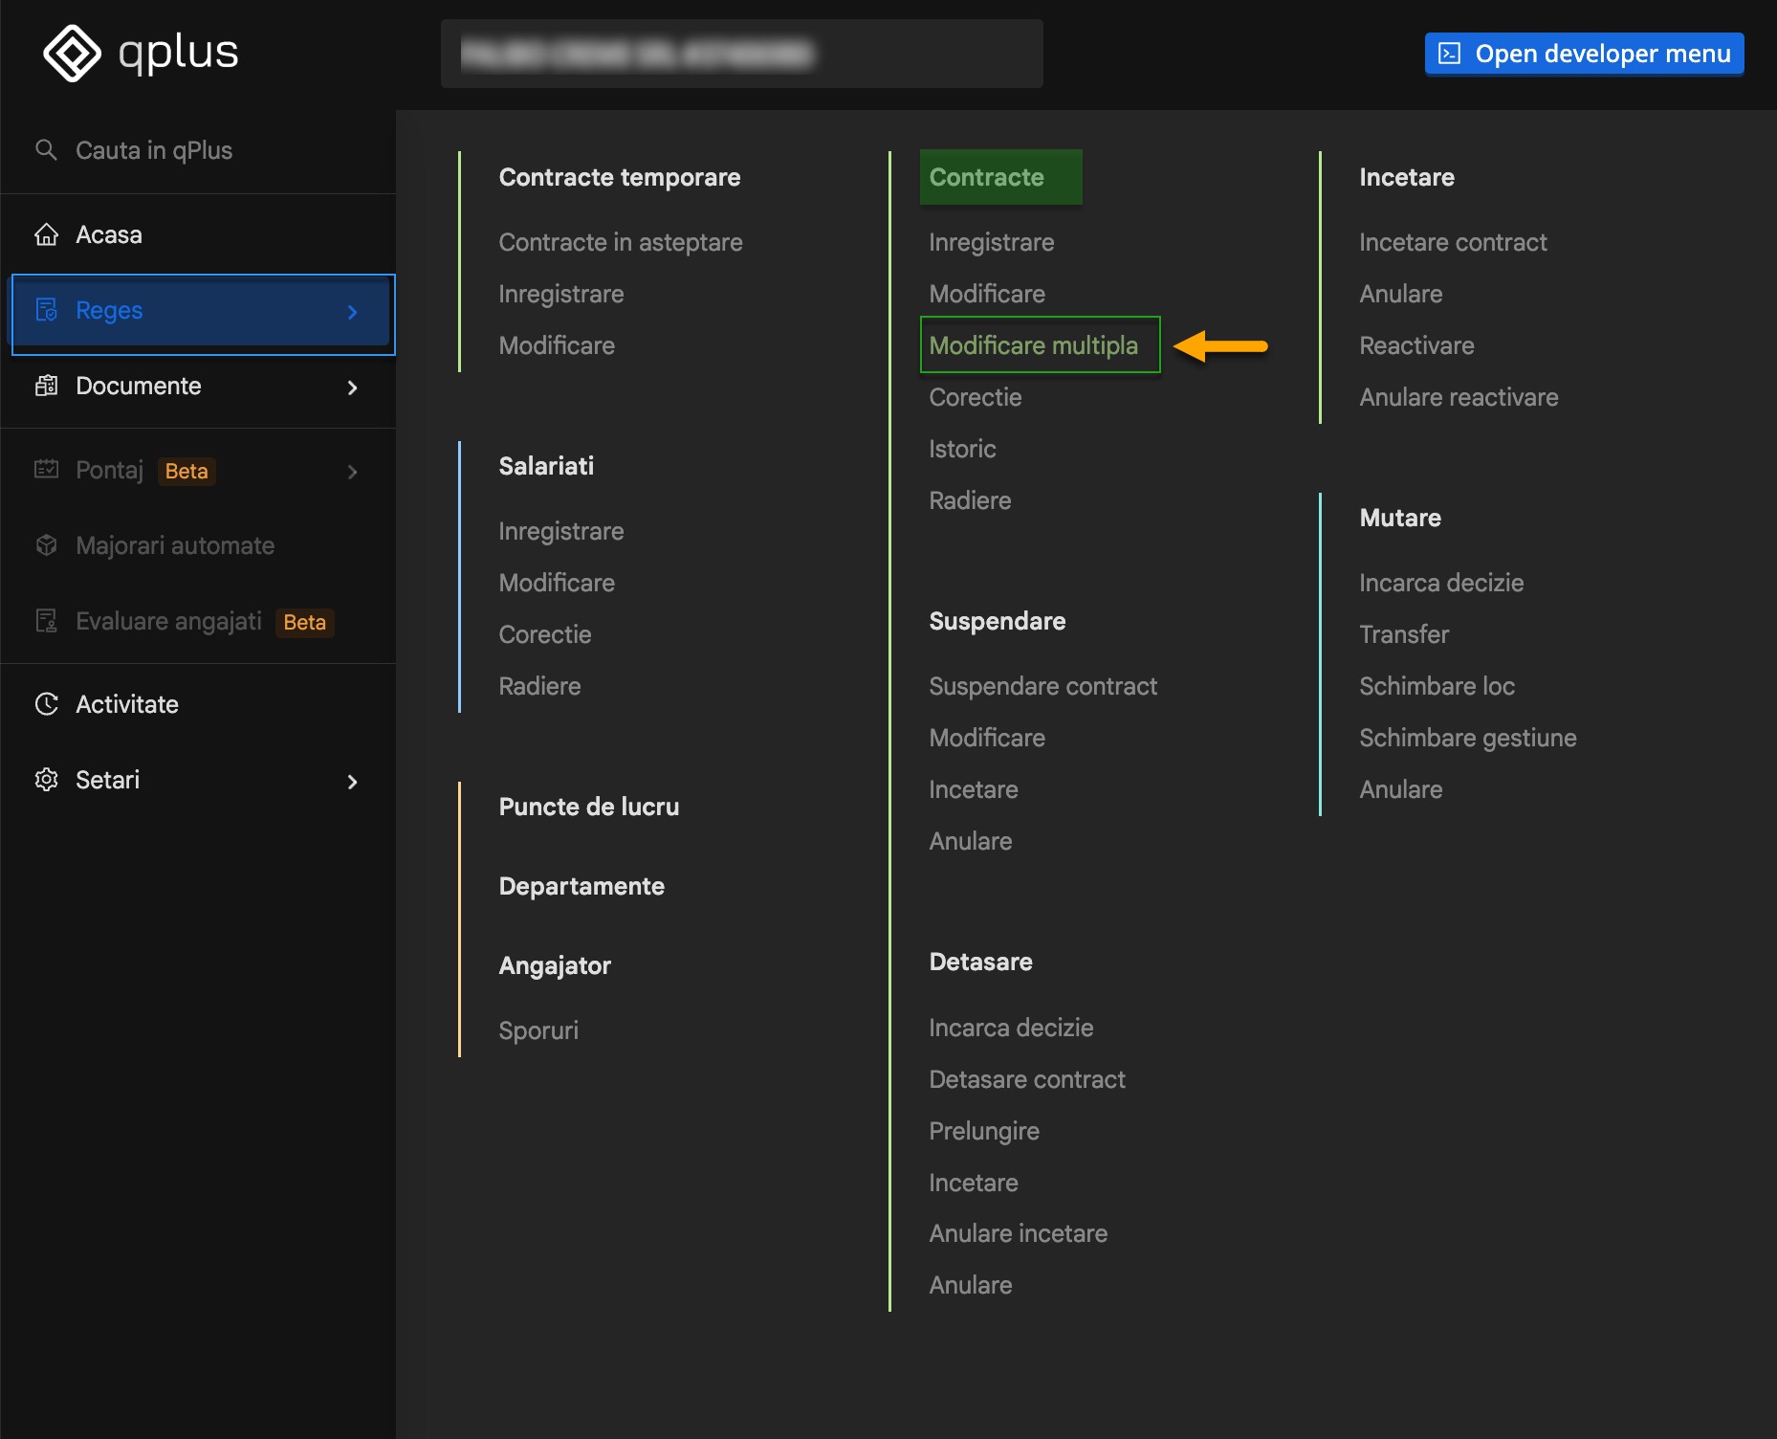Click the terminal icon in developer menu button
This screenshot has width=1777, height=1439.
coord(1450,54)
